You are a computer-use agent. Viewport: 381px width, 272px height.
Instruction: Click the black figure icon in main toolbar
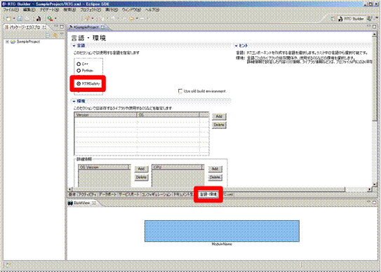(x=39, y=18)
